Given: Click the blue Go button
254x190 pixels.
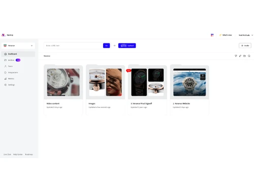Looking at the screenshot, I should point(107,46).
